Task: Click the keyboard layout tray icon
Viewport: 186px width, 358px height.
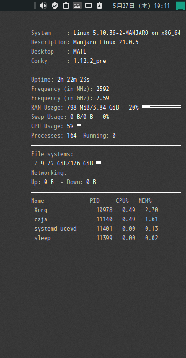Action: point(77,6)
